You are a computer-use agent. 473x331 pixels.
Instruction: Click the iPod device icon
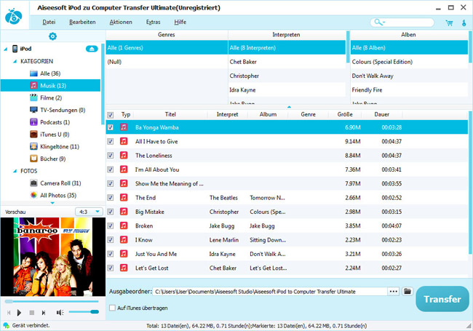pos(15,49)
